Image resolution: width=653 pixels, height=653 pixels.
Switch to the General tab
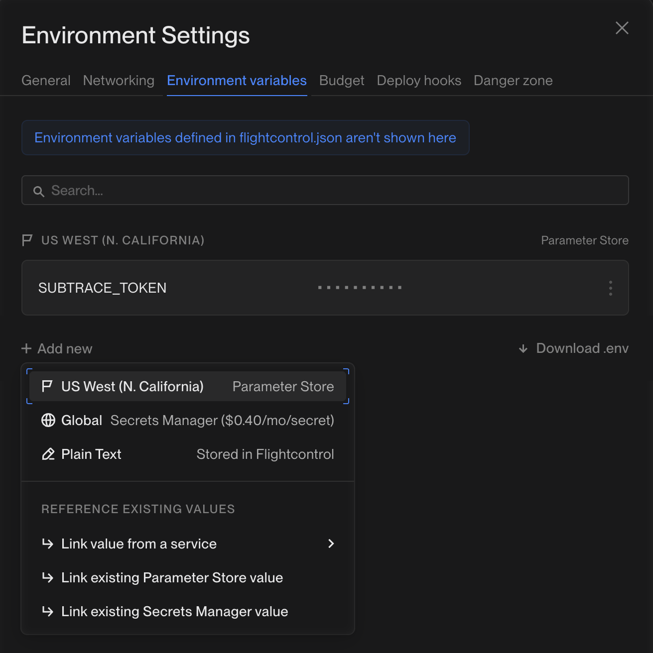point(46,81)
